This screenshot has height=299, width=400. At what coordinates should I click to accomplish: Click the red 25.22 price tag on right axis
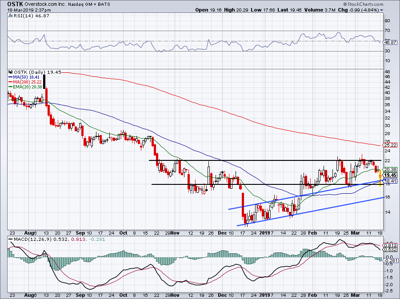point(390,145)
